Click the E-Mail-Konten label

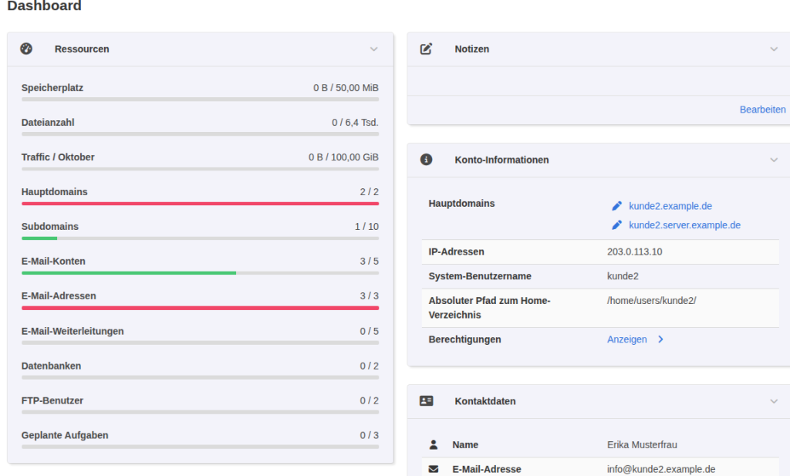pos(53,262)
